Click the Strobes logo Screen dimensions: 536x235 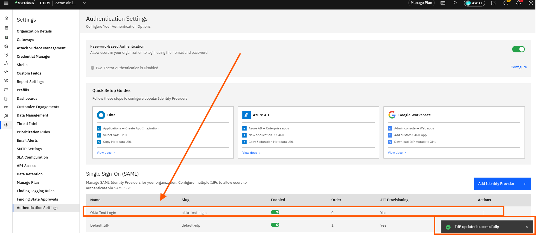24,3
